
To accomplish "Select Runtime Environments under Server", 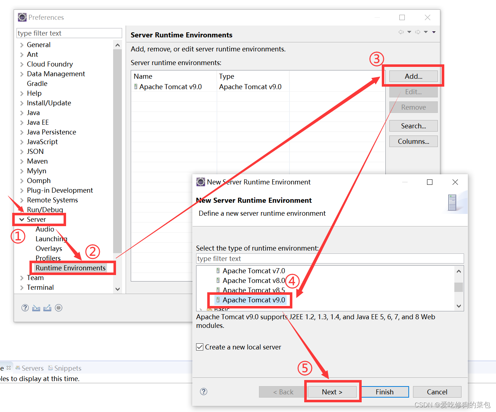I will tap(70, 268).
